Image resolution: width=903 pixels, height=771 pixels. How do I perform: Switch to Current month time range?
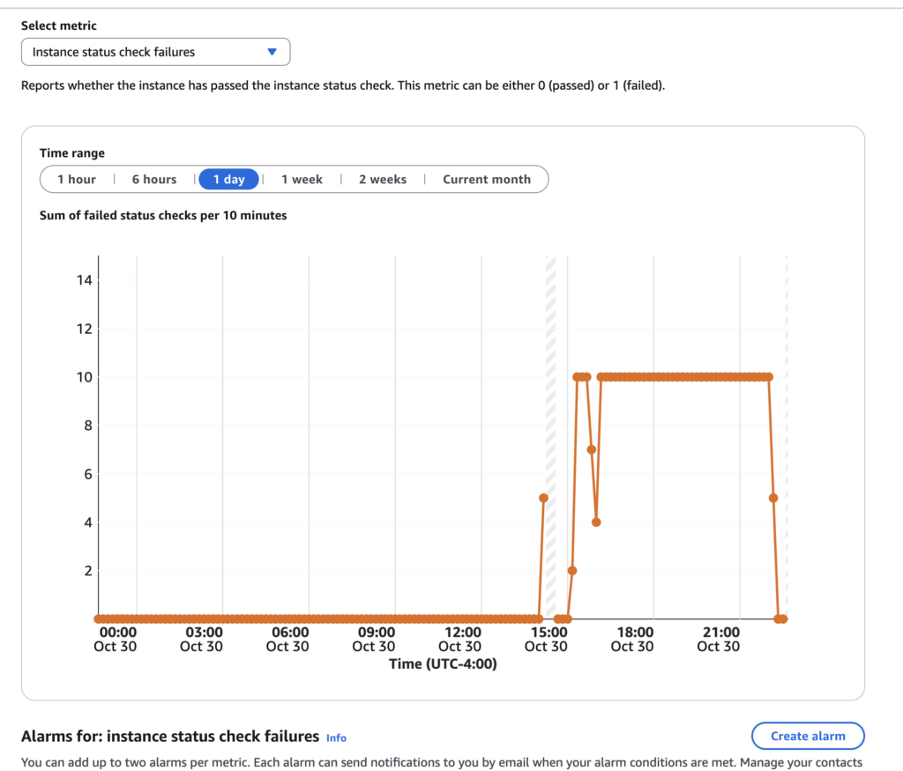coord(487,179)
